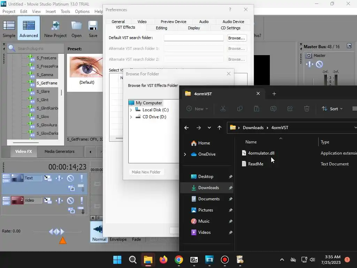Click the Share icon in File Explorer toolbar
The height and width of the screenshot is (268, 357).
click(290, 109)
